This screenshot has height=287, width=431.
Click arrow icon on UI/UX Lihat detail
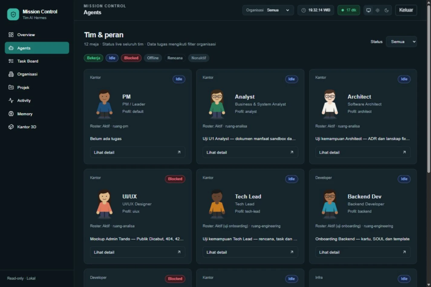click(x=179, y=252)
